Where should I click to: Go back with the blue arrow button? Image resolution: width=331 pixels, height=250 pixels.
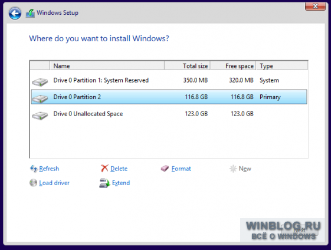(15, 14)
